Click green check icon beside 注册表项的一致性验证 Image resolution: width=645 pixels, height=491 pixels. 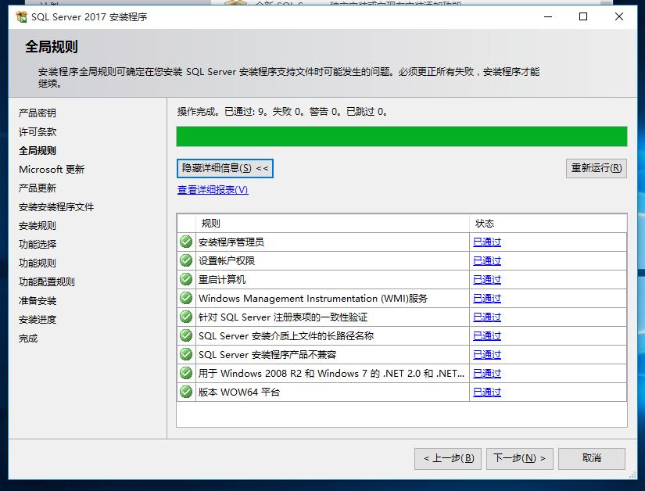tap(186, 317)
